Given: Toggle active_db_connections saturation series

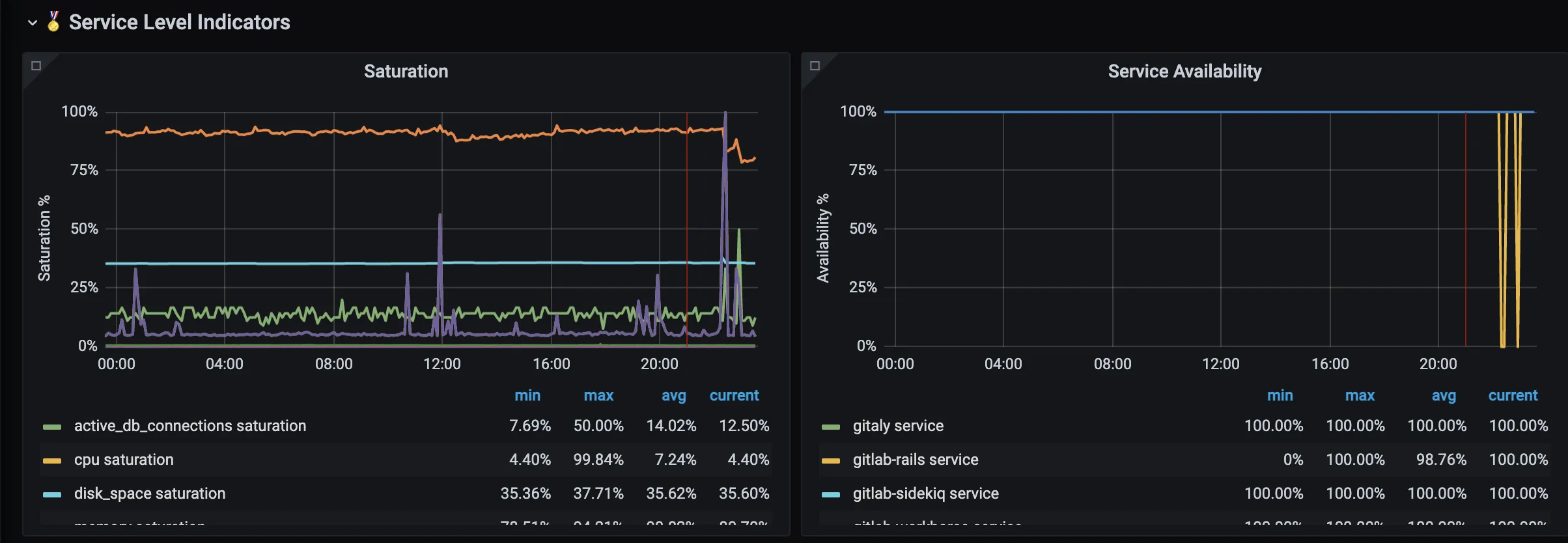Looking at the screenshot, I should [x=189, y=426].
